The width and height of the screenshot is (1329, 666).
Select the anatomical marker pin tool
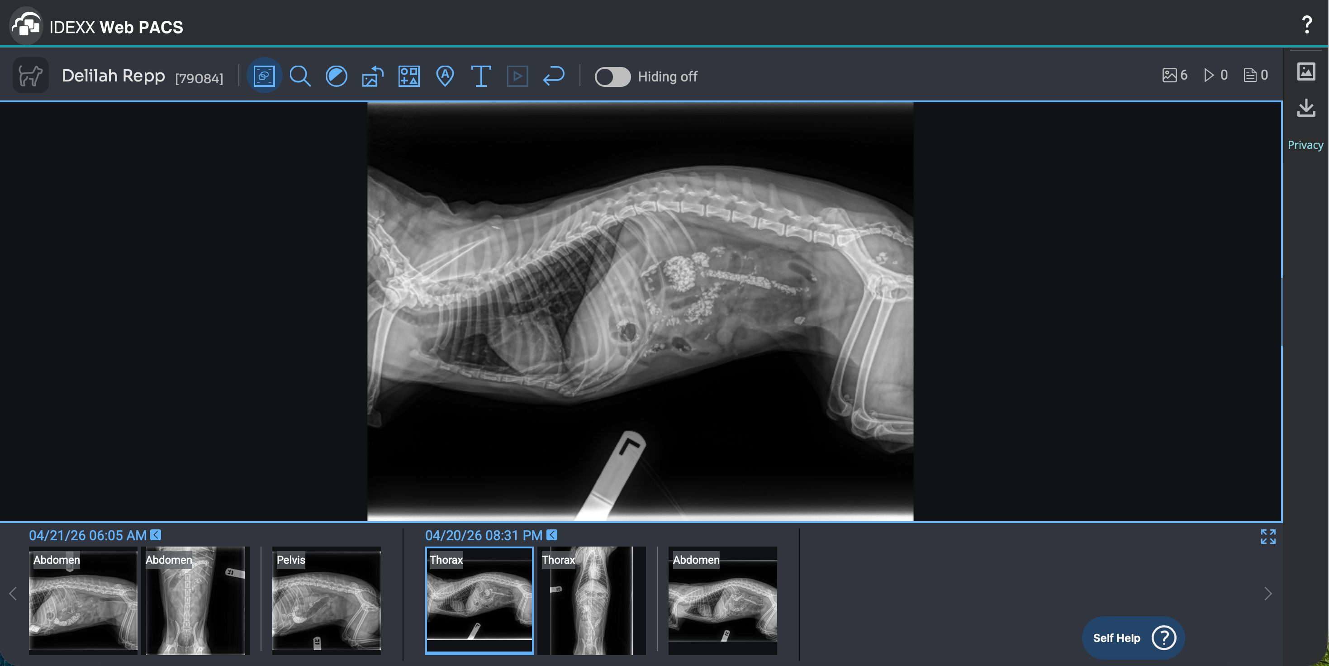(x=445, y=76)
